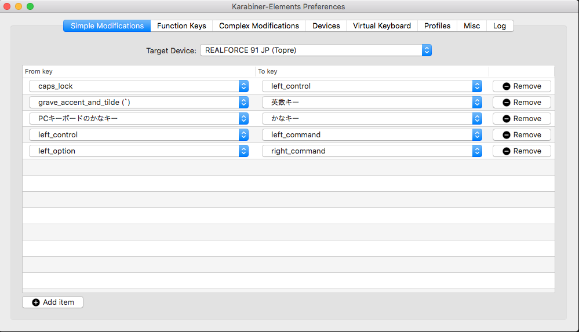Switch to the Misc tab
The width and height of the screenshot is (579, 332).
pos(472,25)
